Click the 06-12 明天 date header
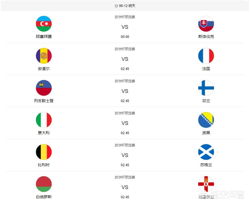The height and width of the screenshot is (203, 249). tap(127, 6)
